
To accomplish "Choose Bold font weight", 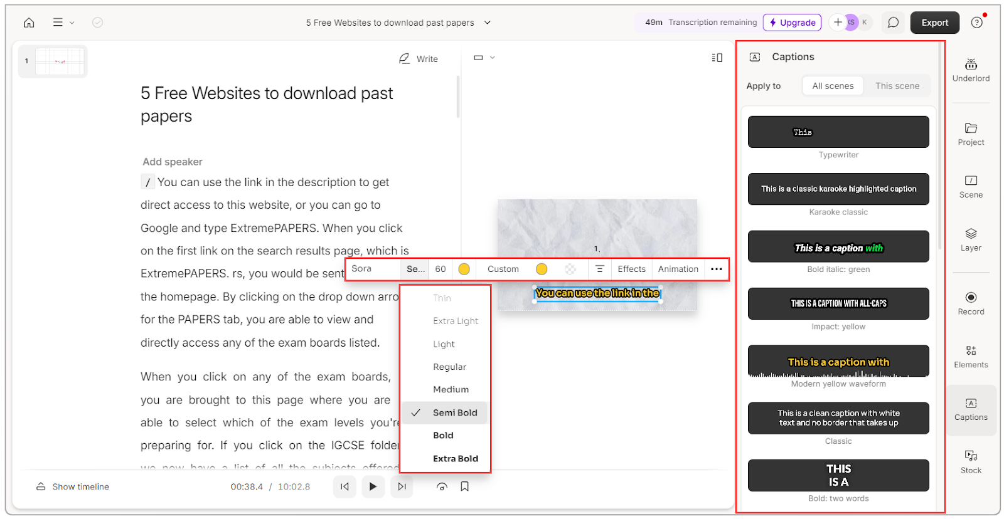I will coord(445,435).
